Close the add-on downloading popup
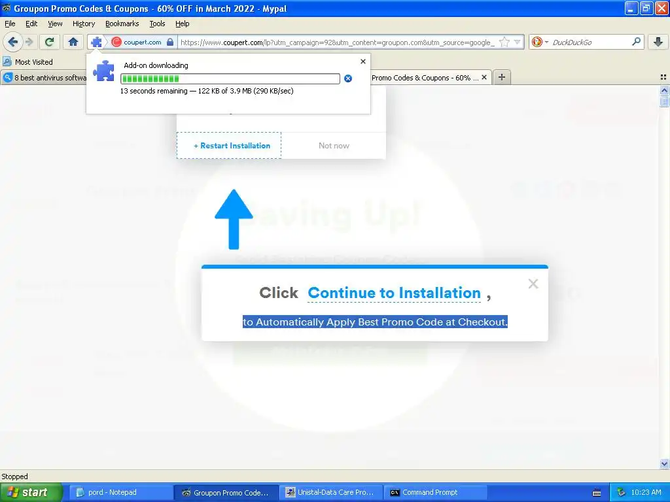This screenshot has width=670, height=502. coord(362,61)
